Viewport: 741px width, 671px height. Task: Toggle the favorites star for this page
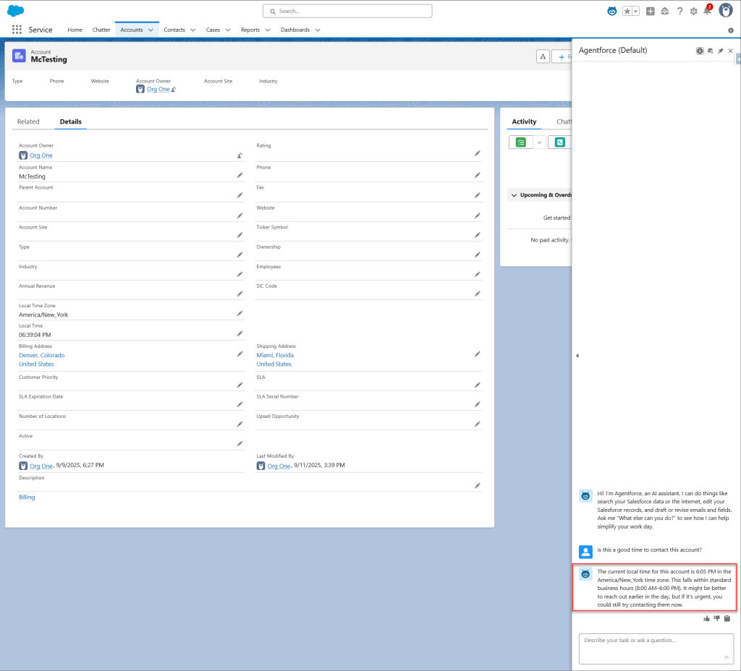(x=627, y=11)
